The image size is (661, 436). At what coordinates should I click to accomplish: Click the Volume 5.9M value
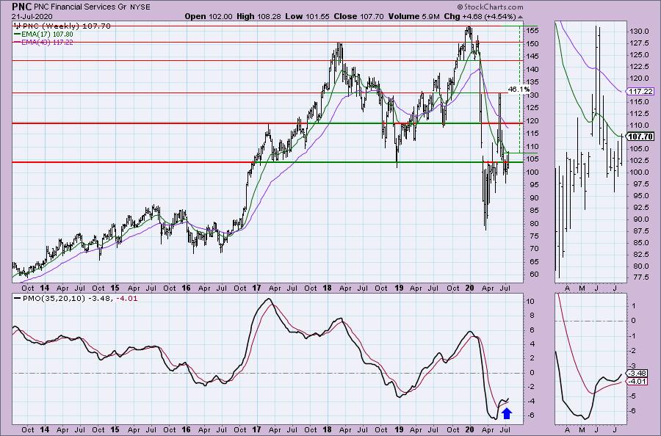point(413,16)
